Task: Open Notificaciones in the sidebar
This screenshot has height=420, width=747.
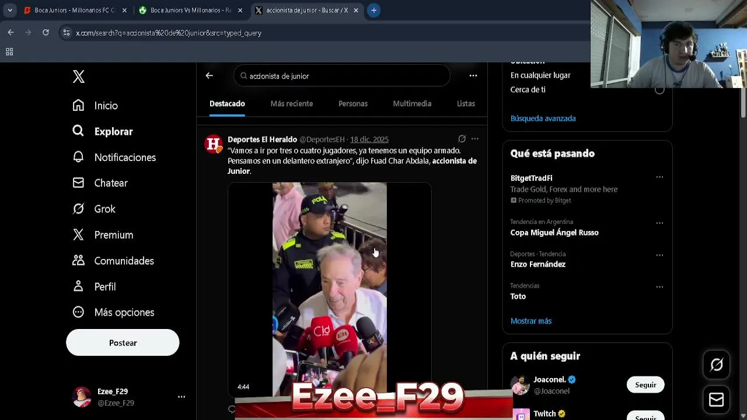Action: pos(114,157)
